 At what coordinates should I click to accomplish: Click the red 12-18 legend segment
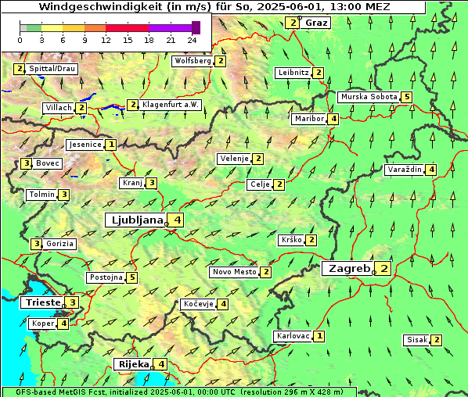(x=127, y=29)
